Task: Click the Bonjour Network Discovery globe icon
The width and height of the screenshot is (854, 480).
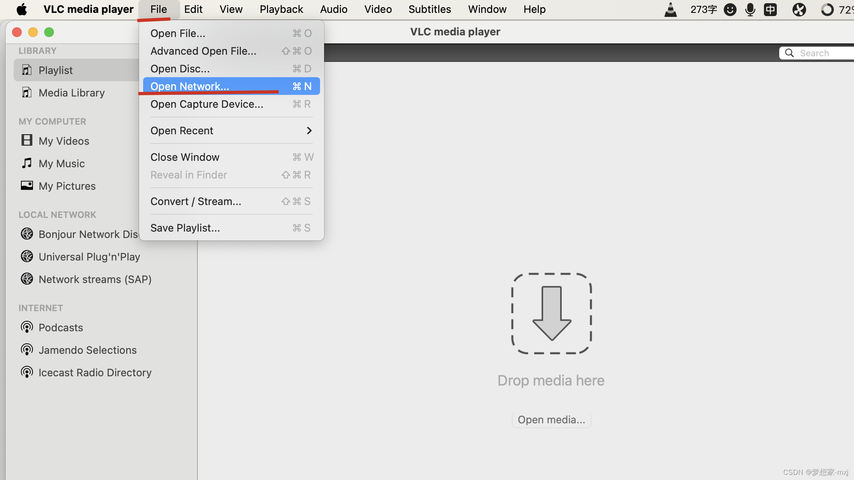Action: (x=27, y=234)
